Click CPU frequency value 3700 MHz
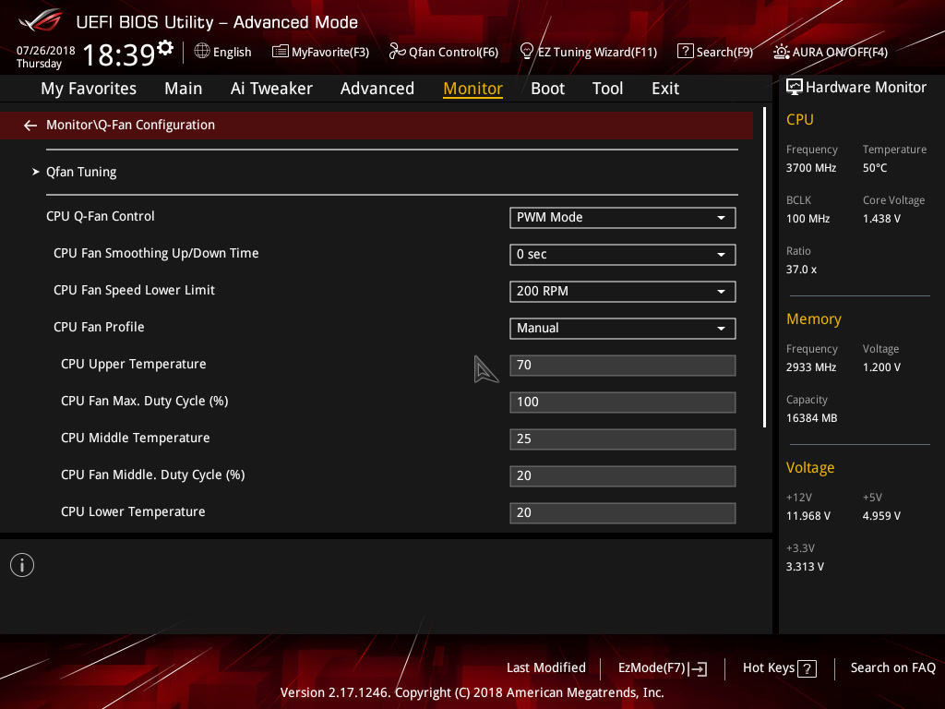The width and height of the screenshot is (945, 709). tap(810, 168)
